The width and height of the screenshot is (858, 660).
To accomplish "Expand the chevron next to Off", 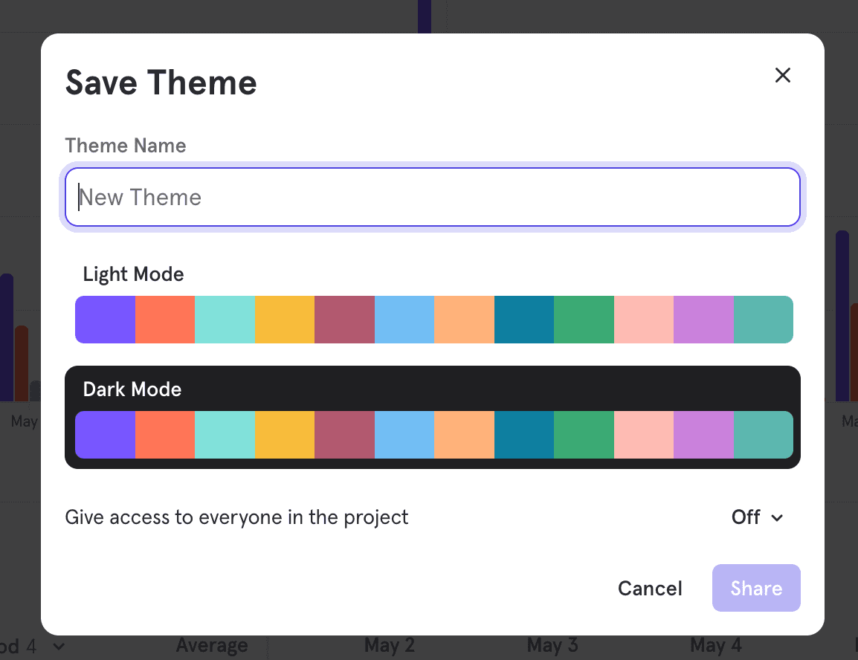I will [x=778, y=518].
